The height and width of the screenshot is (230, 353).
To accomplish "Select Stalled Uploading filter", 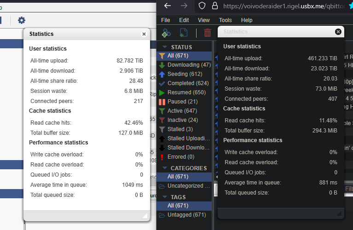I will 184,138.
